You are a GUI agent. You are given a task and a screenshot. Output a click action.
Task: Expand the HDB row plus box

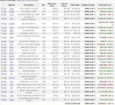pos(2,9)
